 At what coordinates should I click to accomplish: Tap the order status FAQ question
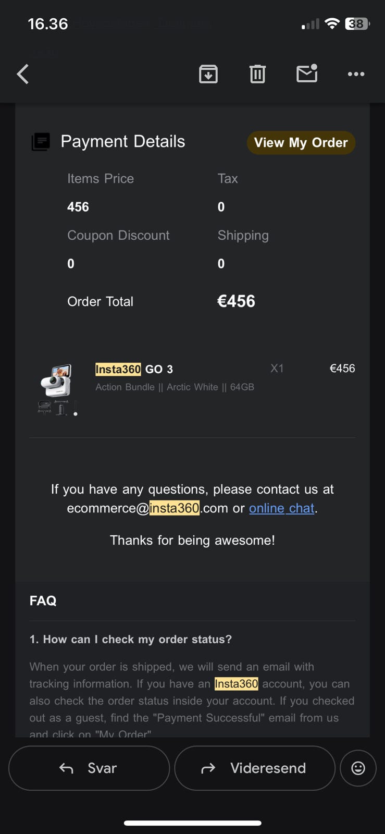point(130,640)
